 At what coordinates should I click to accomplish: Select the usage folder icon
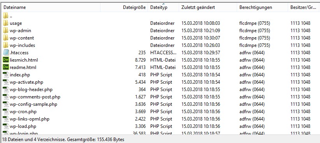coord(6,23)
